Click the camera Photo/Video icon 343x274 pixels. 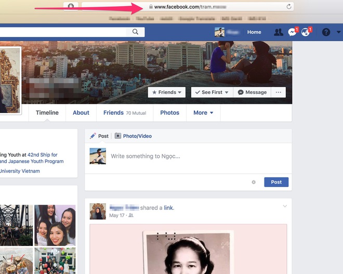click(x=117, y=136)
